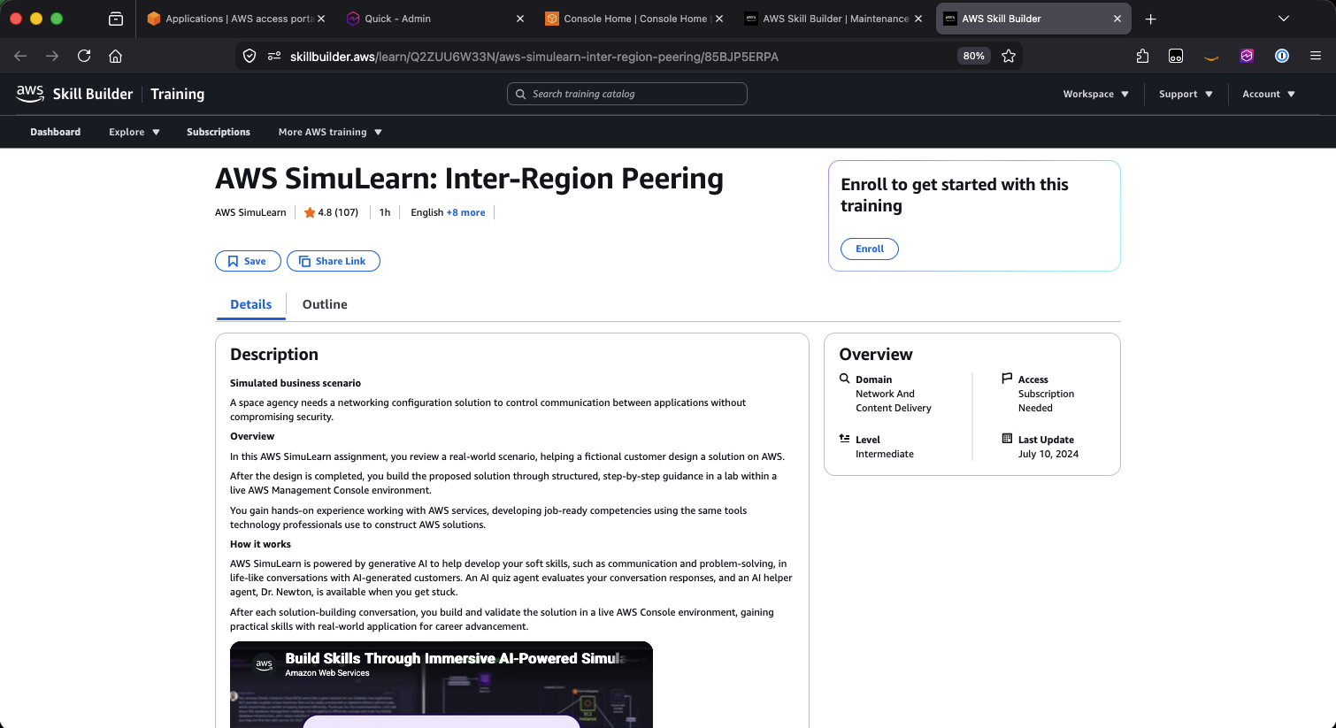
Task: Click the search magnifier icon in catalog field
Action: tap(520, 94)
